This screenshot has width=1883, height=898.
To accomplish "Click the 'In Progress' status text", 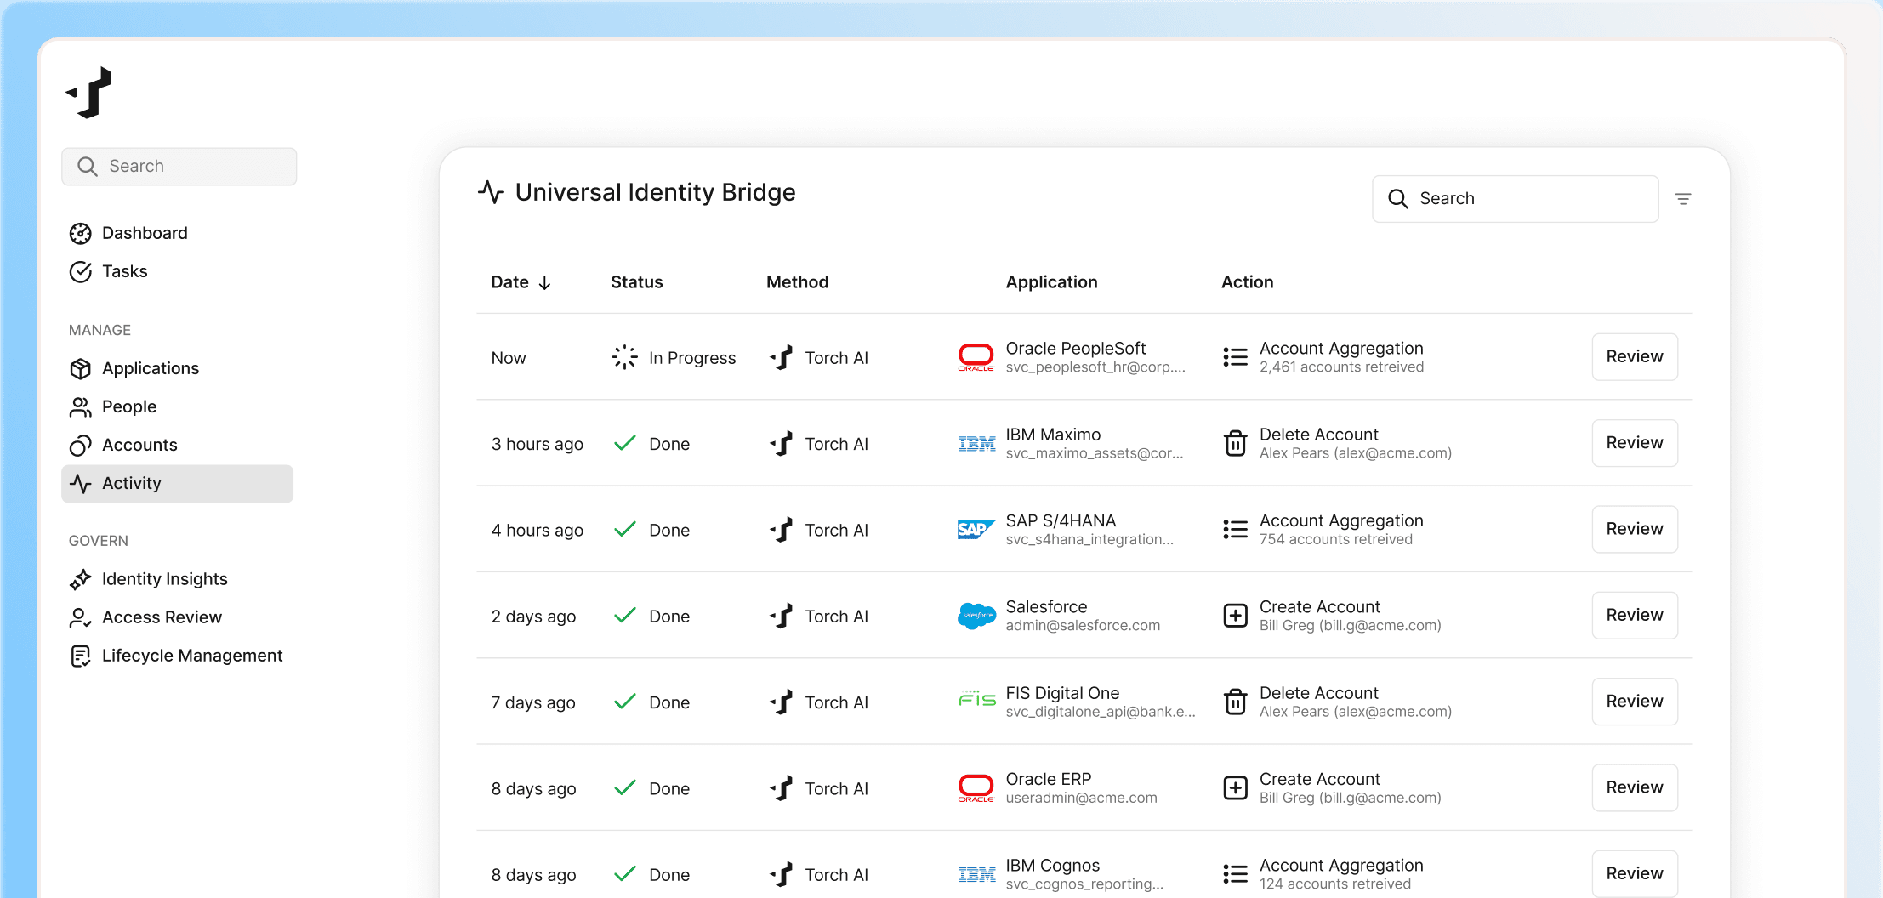I will [692, 358].
